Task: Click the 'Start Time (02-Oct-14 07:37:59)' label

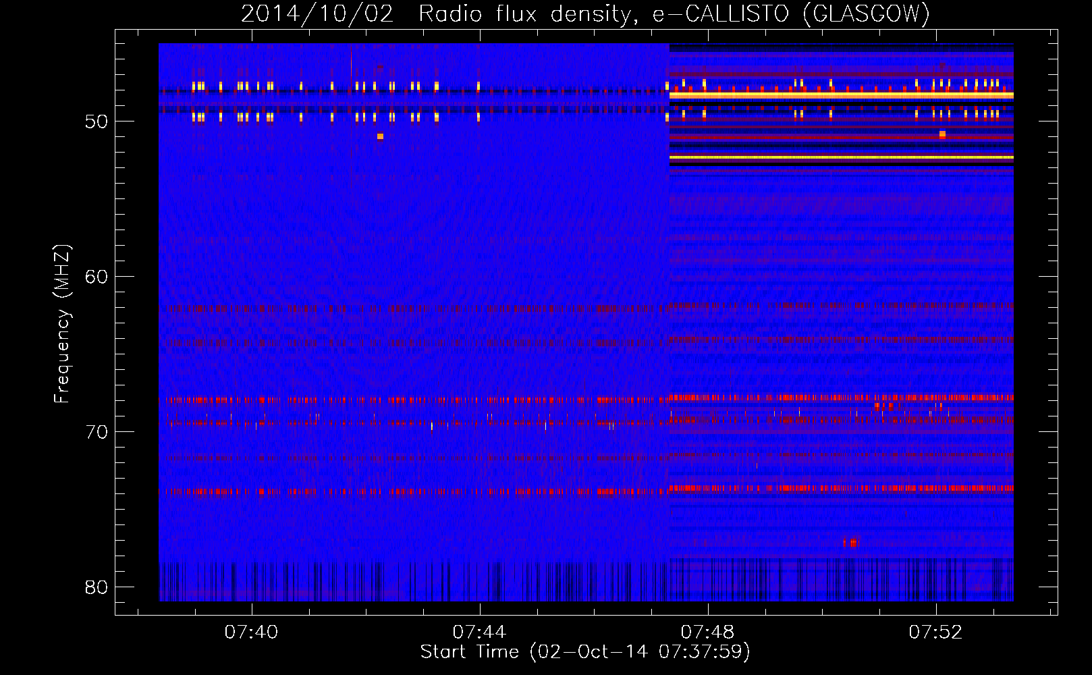Action: point(585,652)
